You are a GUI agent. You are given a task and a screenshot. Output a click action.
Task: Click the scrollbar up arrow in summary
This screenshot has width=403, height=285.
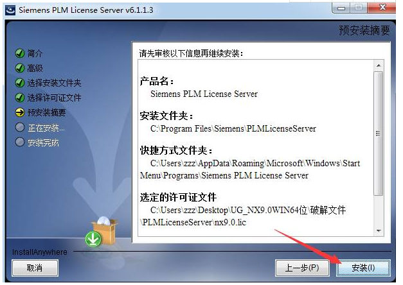tap(379, 65)
